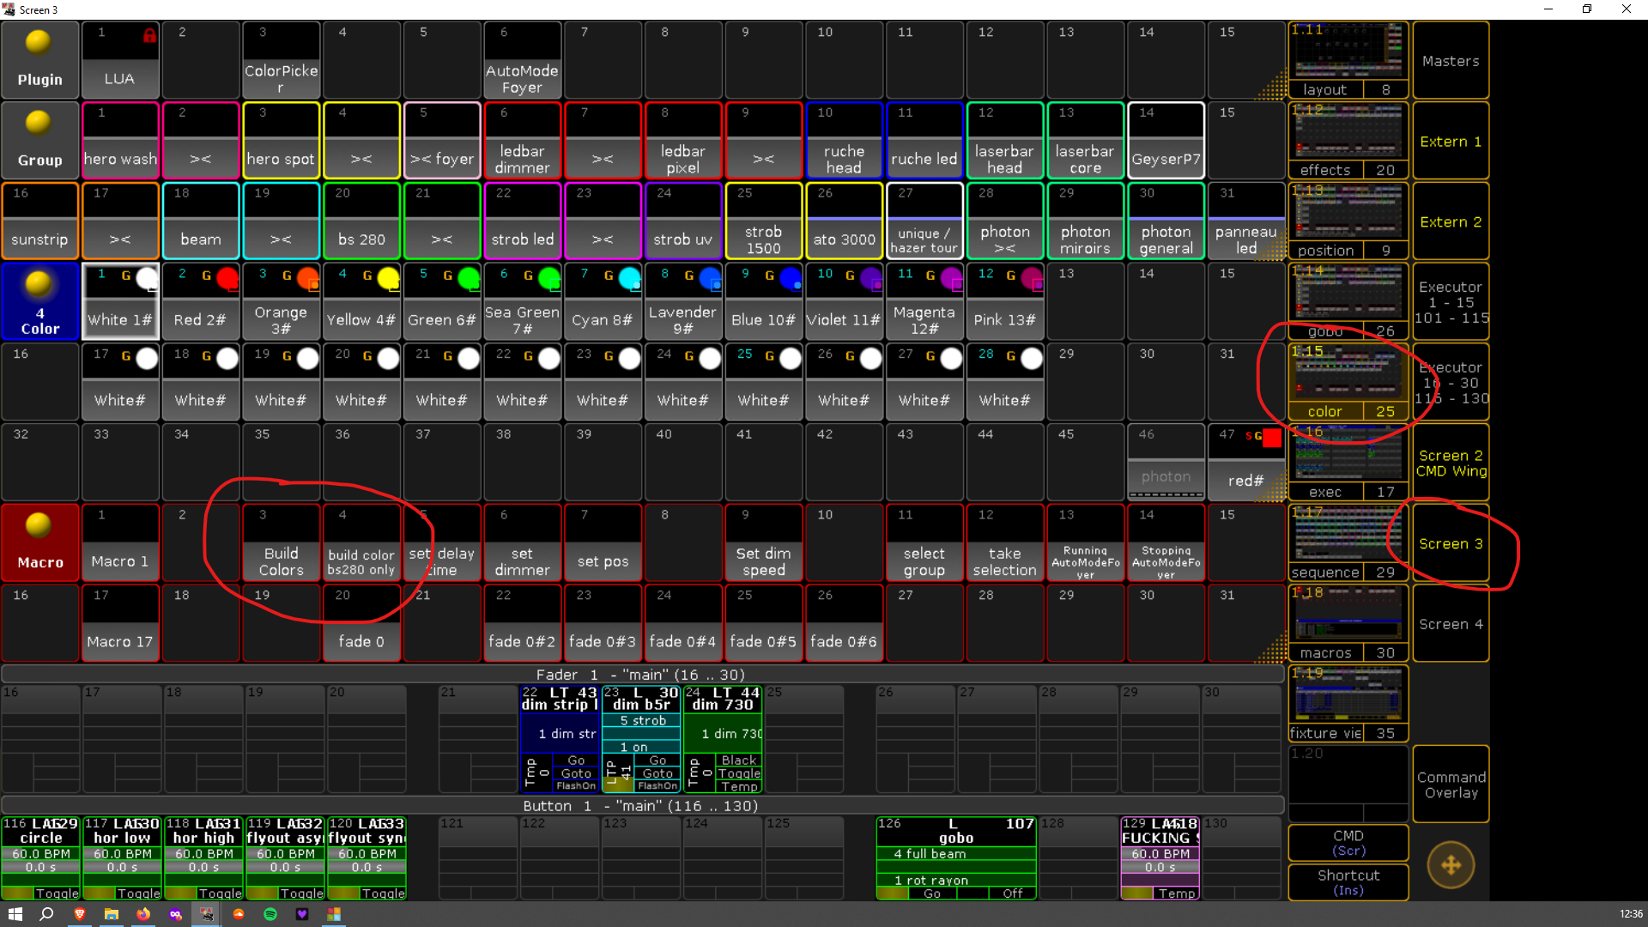This screenshot has width=1648, height=927.
Task: Run the take selection macro
Action: [1005, 543]
